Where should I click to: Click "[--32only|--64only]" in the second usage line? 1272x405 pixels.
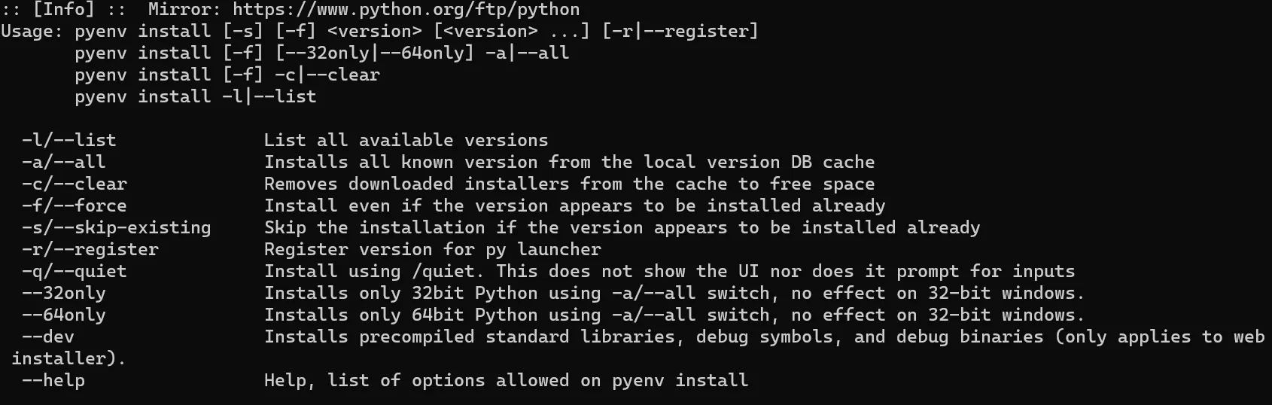tap(374, 53)
